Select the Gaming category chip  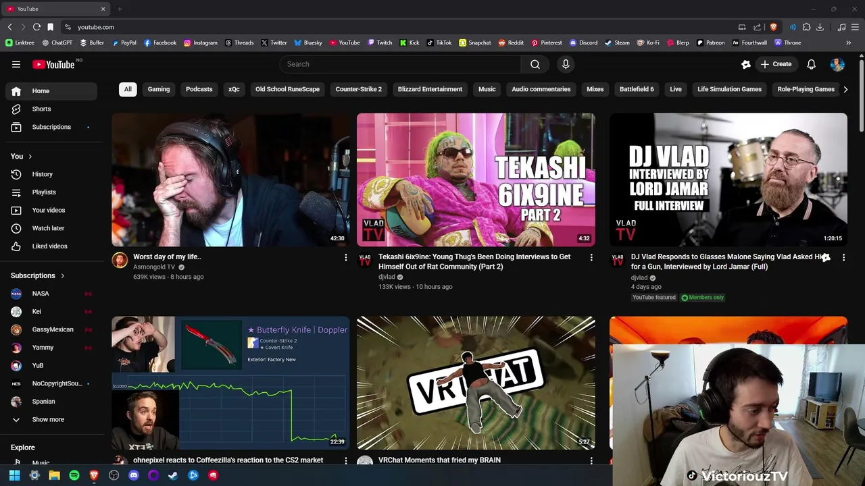click(x=159, y=89)
